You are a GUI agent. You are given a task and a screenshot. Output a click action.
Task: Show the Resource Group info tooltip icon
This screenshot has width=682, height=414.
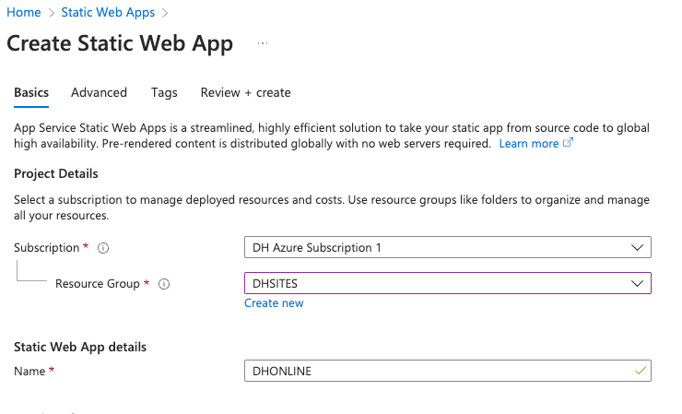pyautogui.click(x=164, y=284)
